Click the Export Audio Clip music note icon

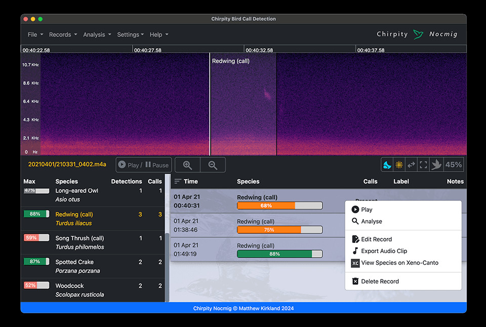(355, 251)
